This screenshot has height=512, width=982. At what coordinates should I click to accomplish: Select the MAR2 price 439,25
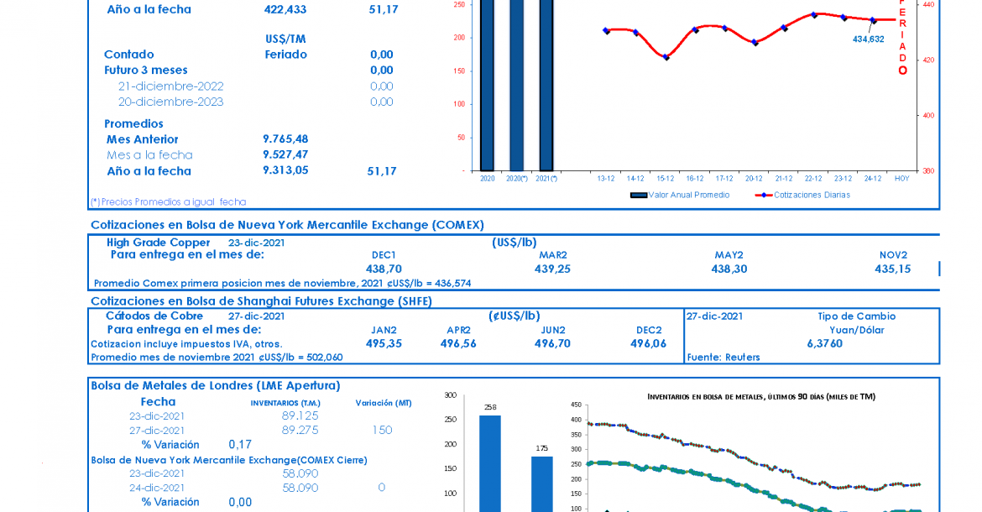coord(552,269)
